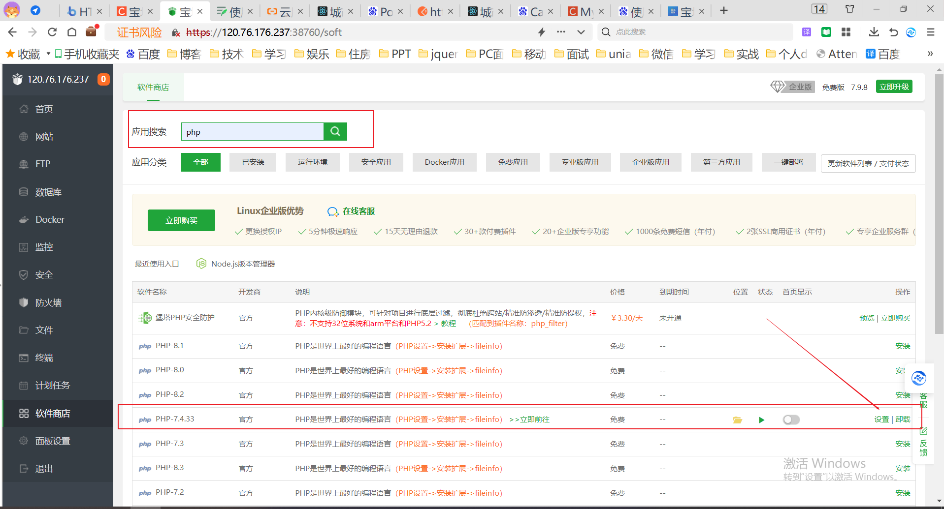Viewport: 944px width, 509px height.
Task: Click 设置 for PHP-7.4.33
Action: [x=881, y=419]
